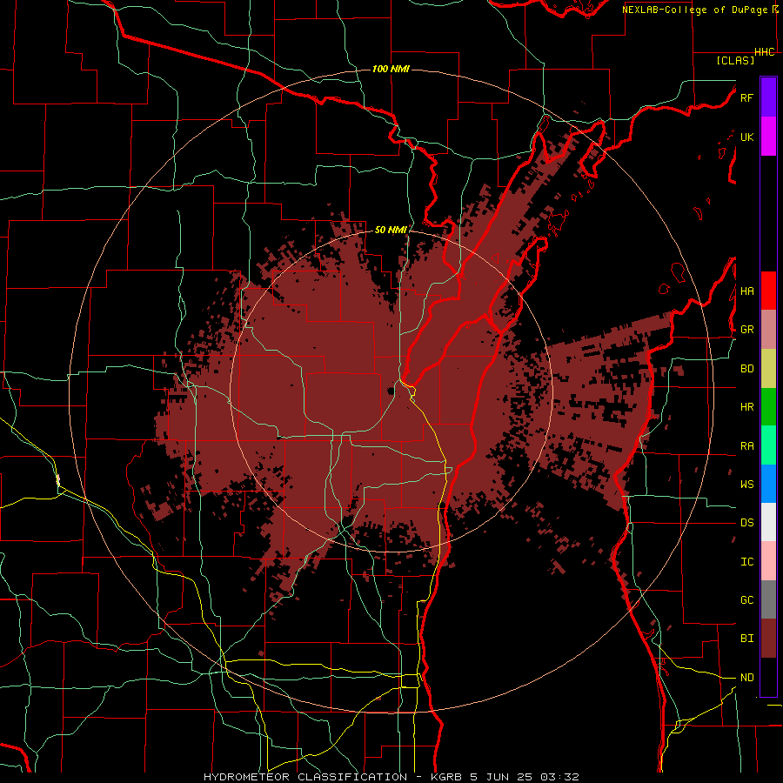Click the DS white legend swatch
Image resolution: width=783 pixels, height=783 pixels.
(768, 522)
